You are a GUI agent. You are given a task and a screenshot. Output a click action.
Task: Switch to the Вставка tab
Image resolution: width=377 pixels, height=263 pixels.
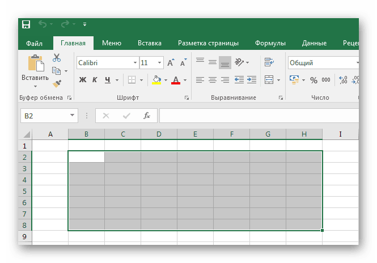(x=149, y=43)
